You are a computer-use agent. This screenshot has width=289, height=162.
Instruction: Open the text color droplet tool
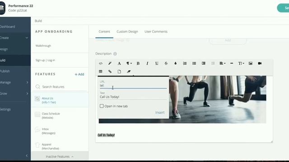[175, 63]
